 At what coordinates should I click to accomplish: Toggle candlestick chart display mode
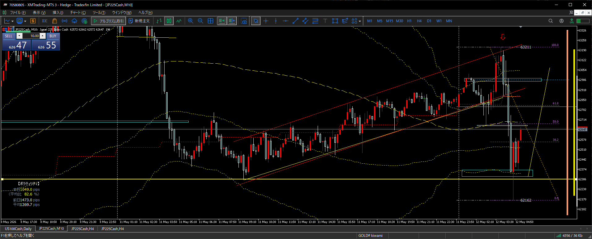tap(169, 21)
